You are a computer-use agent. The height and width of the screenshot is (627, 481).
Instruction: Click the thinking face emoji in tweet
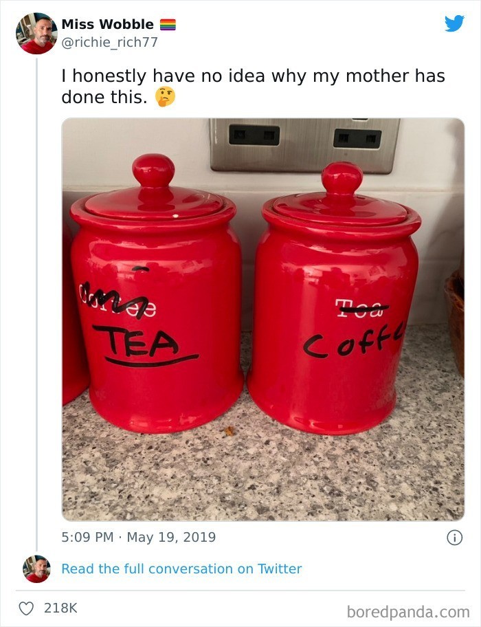click(x=165, y=97)
